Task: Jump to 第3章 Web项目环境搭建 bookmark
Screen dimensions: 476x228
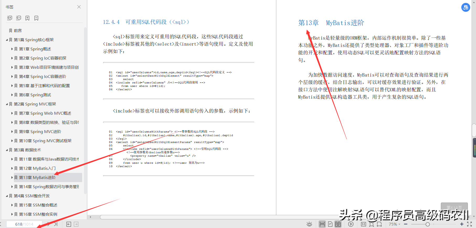Action: [49, 67]
